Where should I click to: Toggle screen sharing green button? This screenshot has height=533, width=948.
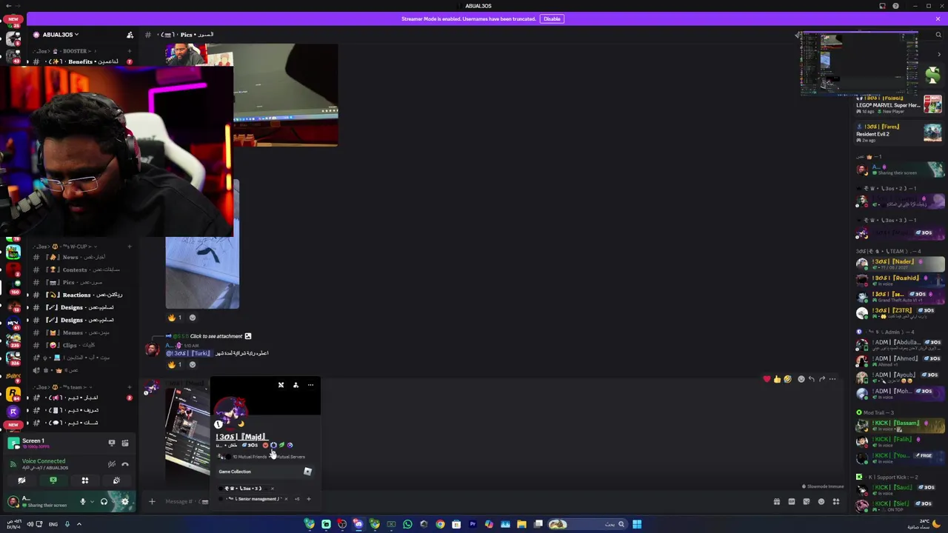pos(53,481)
